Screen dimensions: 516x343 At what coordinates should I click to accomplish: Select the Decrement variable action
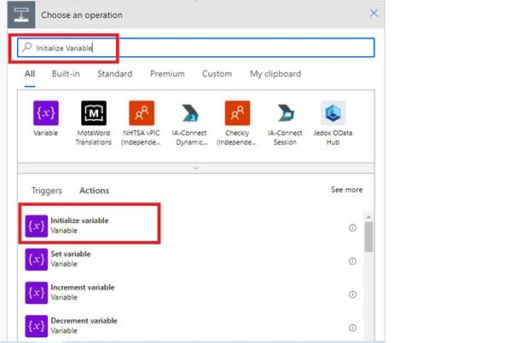coord(191,326)
